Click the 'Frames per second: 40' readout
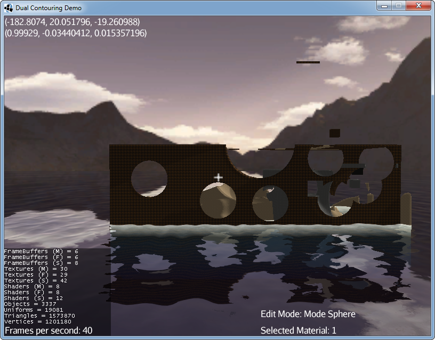435x340 pixels. (49, 330)
